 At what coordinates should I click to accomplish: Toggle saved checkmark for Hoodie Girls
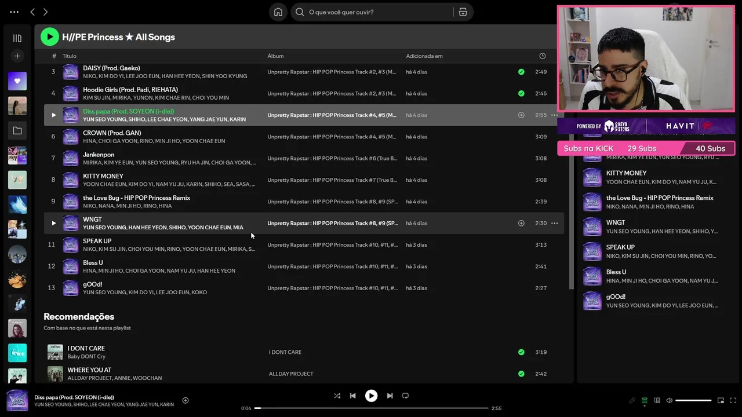coord(521,93)
